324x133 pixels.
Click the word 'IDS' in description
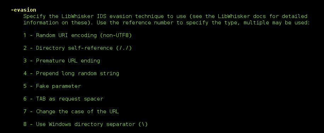(101, 16)
